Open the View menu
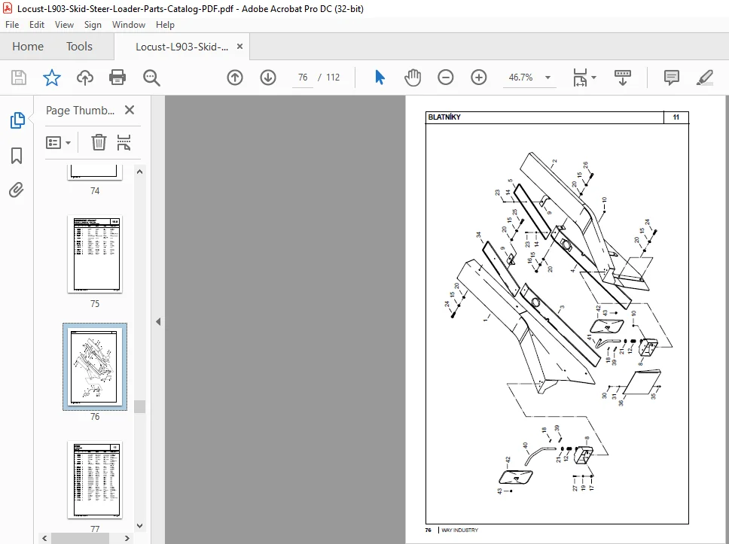The width and height of the screenshot is (729, 544). 64,25
